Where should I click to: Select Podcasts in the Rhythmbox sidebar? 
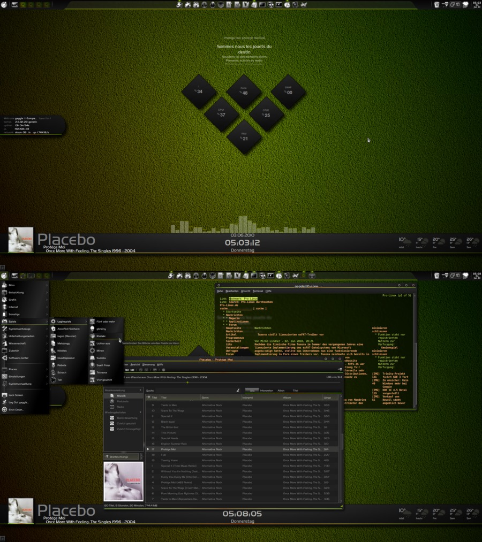pos(124,401)
